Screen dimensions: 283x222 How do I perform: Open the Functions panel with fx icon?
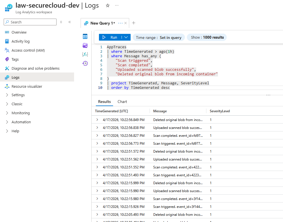pos(85,54)
